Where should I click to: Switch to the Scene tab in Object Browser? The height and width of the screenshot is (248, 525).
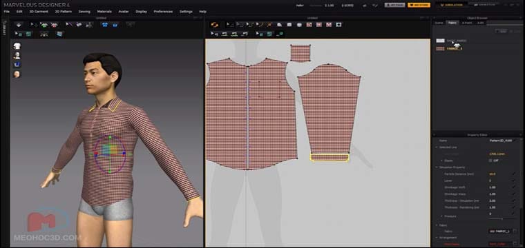438,23
